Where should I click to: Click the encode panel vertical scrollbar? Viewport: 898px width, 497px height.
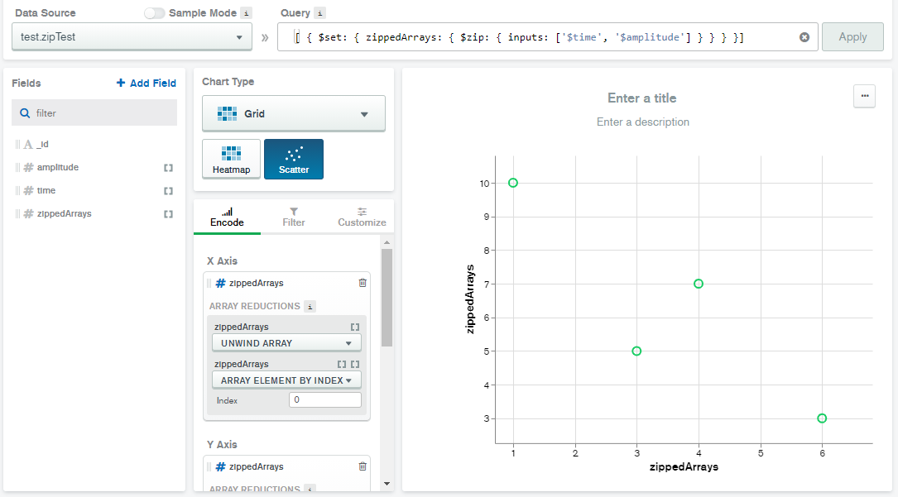387,298
